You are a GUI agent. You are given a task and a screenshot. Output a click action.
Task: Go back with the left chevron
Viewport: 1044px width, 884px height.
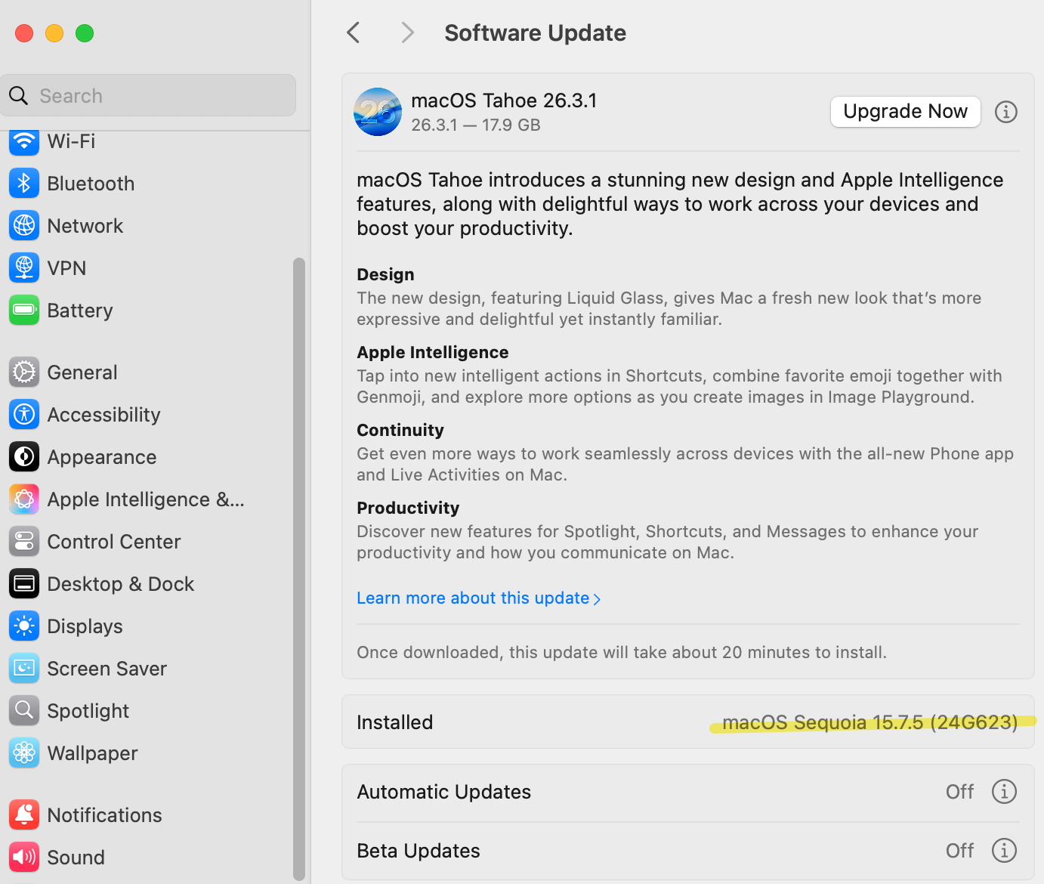point(353,32)
